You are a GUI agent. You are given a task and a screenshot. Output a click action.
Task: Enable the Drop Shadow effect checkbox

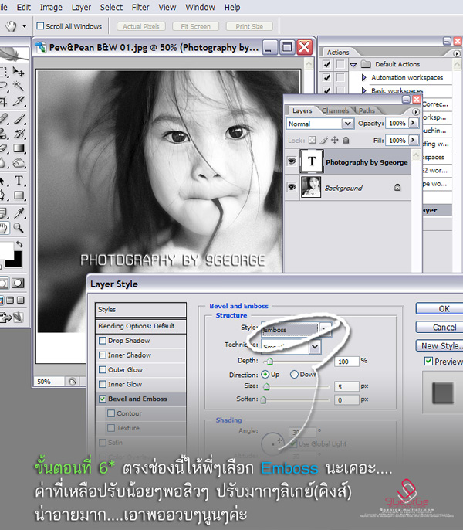click(103, 341)
